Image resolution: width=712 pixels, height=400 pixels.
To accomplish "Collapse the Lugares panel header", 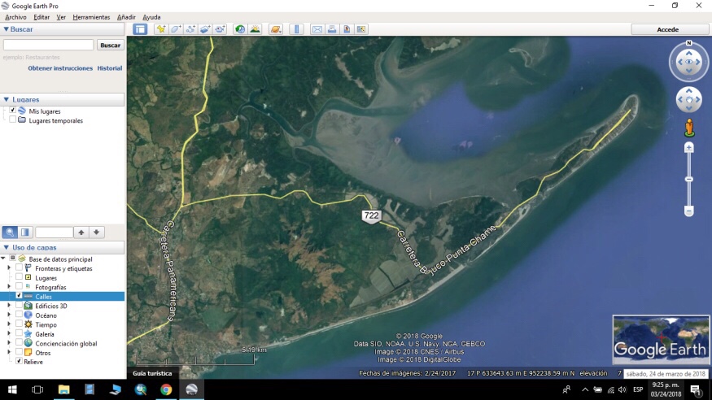I will 7,99.
